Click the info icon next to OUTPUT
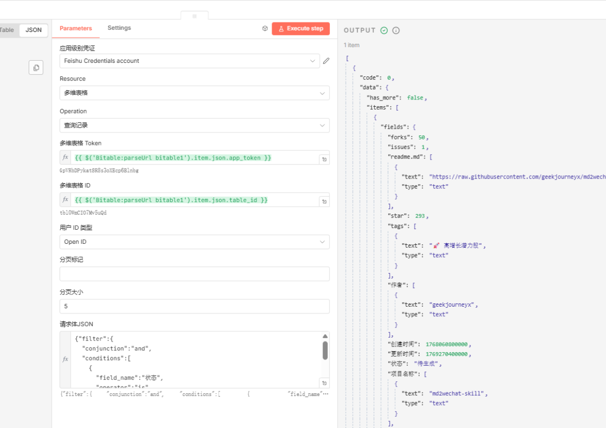 396,30
